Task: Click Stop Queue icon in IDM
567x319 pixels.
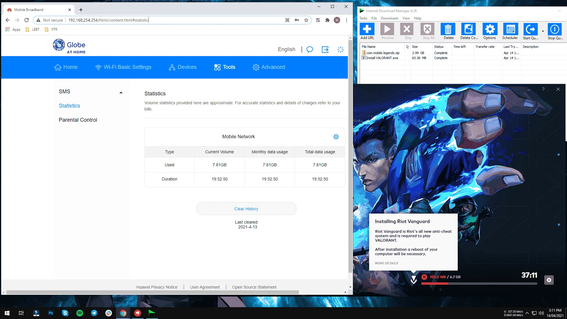Action: [555, 31]
